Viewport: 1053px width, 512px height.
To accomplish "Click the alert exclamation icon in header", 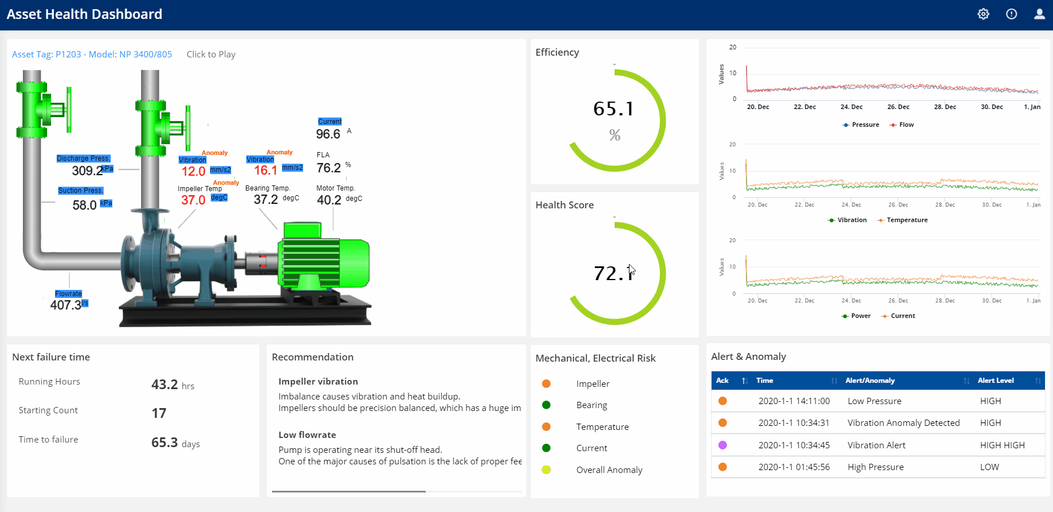I will (1011, 14).
